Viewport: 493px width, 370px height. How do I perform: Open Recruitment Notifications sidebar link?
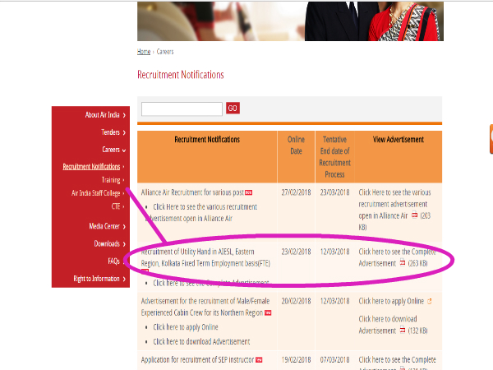click(91, 166)
